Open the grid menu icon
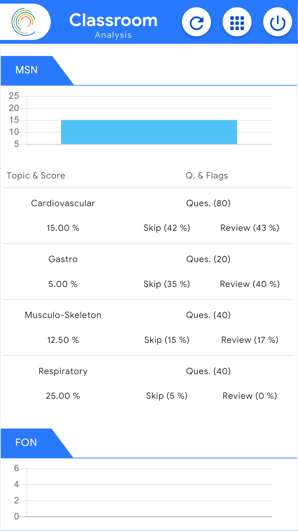 pyautogui.click(x=237, y=22)
